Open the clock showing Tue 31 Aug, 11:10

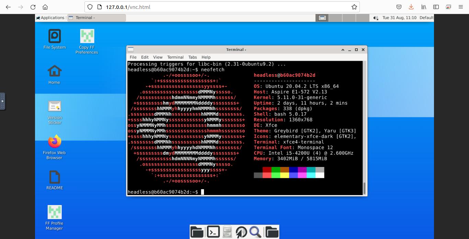click(399, 18)
